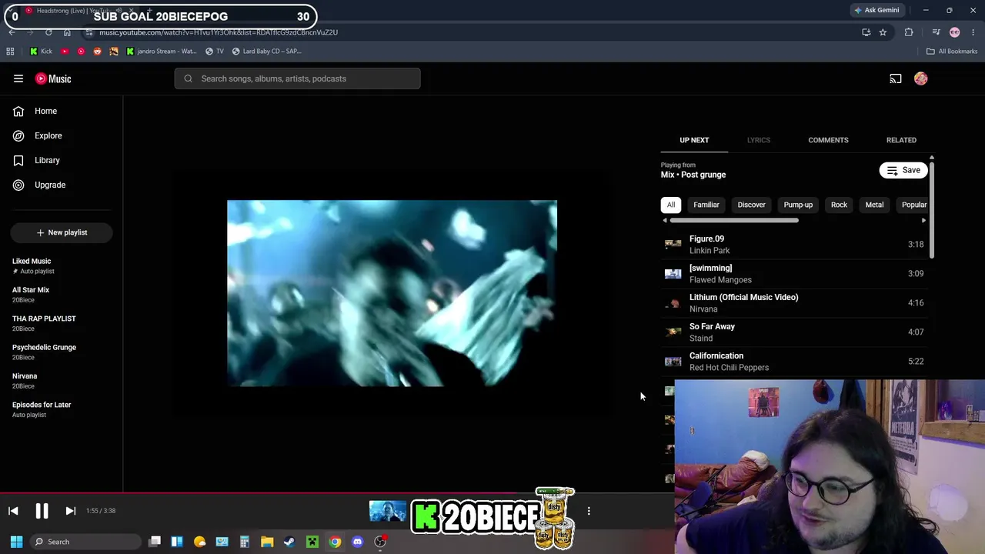Image resolution: width=985 pixels, height=554 pixels.
Task: Install the YouTube Music app icon
Action: tap(866, 32)
